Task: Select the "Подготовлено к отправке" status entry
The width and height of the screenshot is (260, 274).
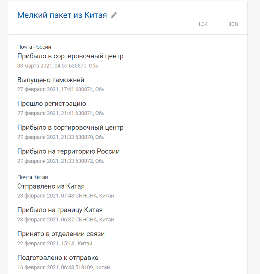Action: pos(58,258)
